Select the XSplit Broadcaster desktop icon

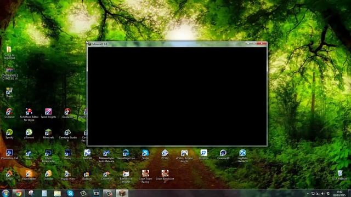48,156
